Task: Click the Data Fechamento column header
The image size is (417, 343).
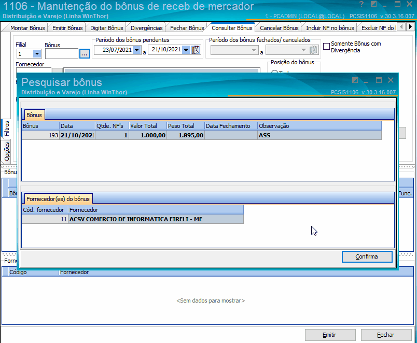Action: coord(231,126)
